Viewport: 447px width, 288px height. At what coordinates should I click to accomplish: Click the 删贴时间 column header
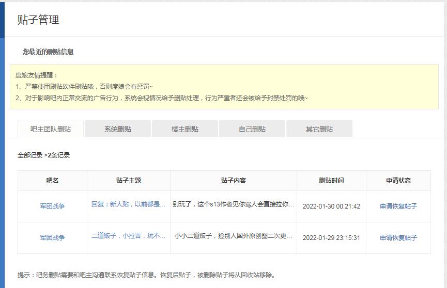[x=331, y=181]
